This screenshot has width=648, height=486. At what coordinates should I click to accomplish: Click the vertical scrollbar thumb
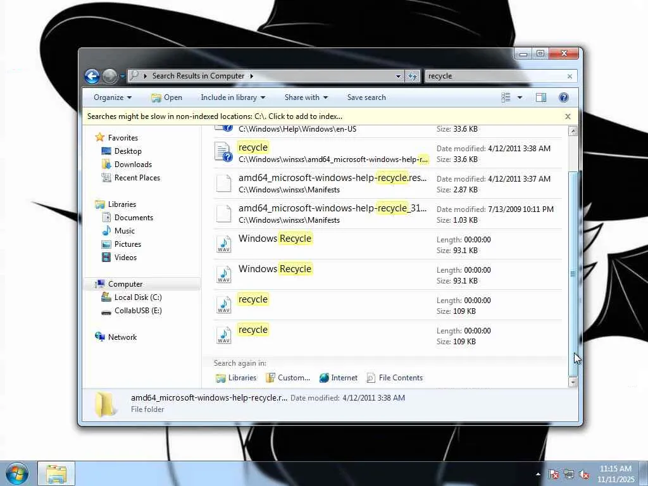coord(573,273)
